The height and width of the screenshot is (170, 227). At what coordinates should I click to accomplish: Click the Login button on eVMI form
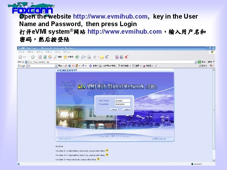pyautogui.click(x=127, y=110)
